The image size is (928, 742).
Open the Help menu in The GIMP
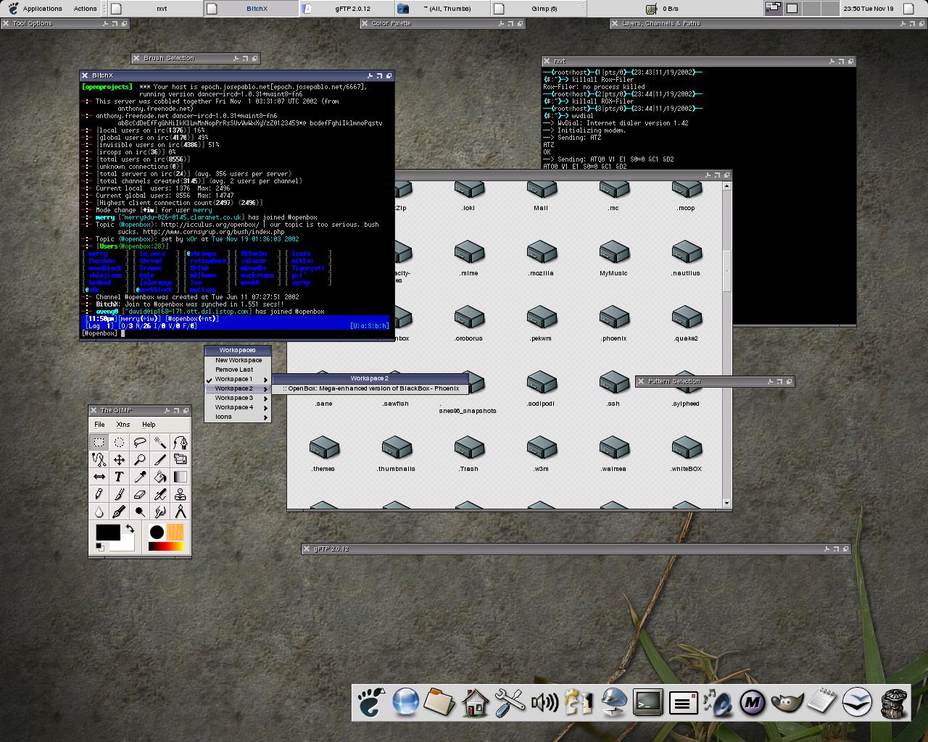tap(149, 425)
